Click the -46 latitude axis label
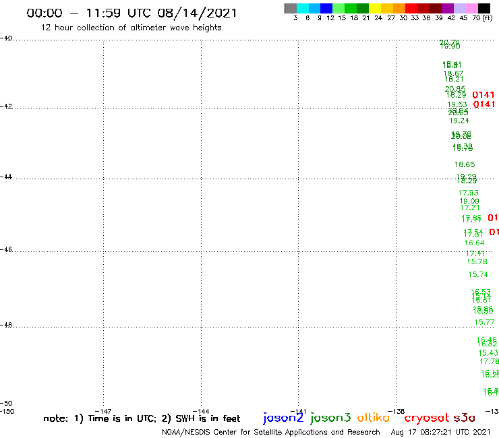499x438 pixels. 7,250
